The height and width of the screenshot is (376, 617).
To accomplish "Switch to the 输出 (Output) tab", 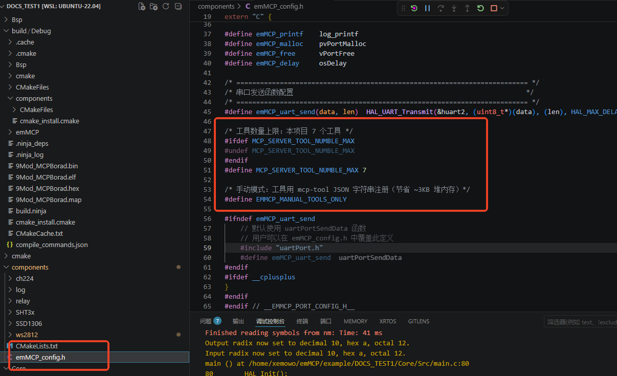I will [238, 321].
